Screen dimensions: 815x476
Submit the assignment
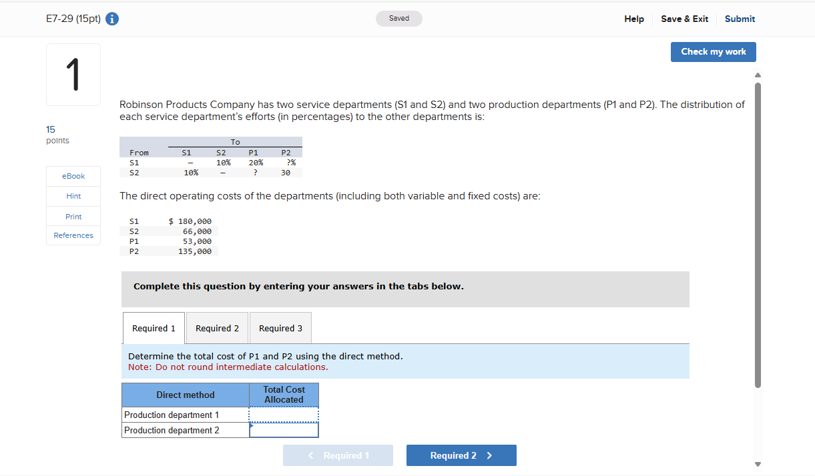[x=740, y=19]
